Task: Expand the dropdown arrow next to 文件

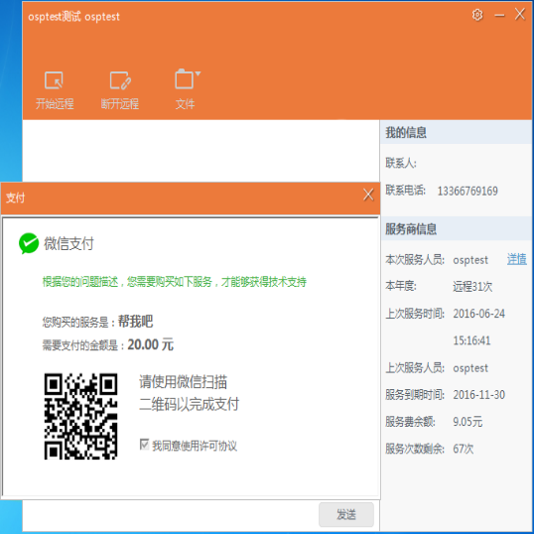Action: click(198, 73)
